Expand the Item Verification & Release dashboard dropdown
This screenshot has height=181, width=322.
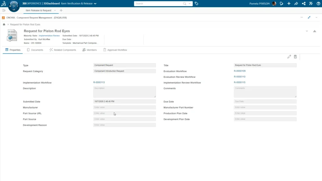tap(95, 4)
